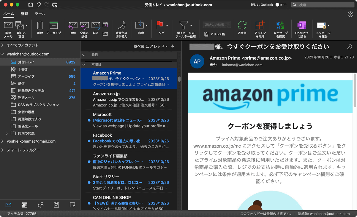Click the 移動 move icon
Image resolution: width=357 pixels, height=217 pixels.
pyautogui.click(x=139, y=25)
